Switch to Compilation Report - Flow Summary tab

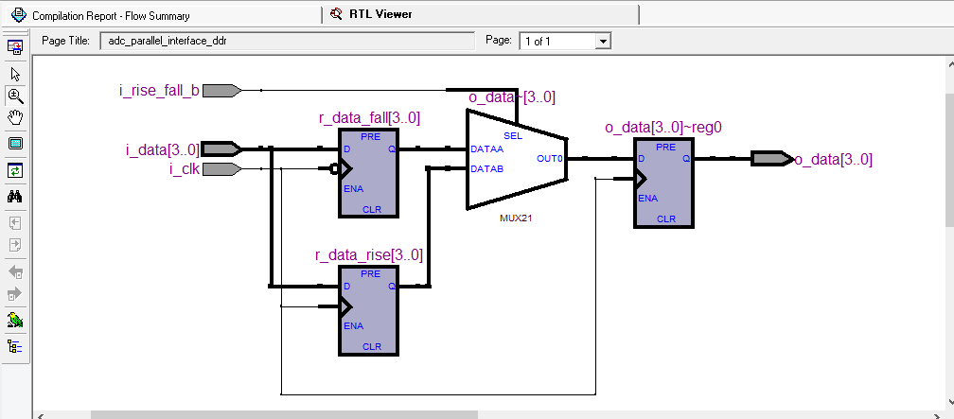(161, 15)
